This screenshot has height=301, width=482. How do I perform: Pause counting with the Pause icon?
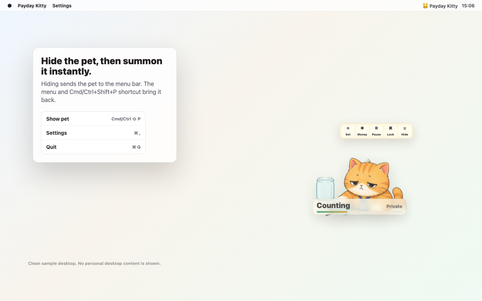pyautogui.click(x=376, y=131)
